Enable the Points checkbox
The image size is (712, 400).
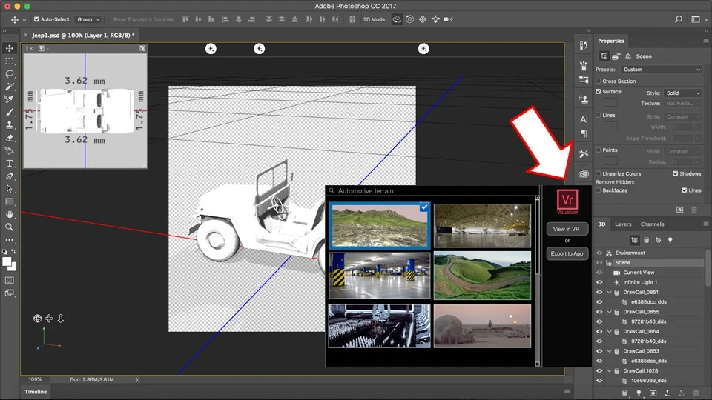599,150
